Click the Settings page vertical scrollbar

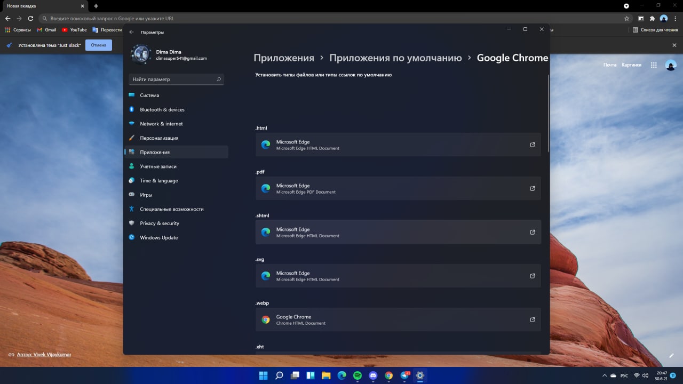click(x=548, y=115)
